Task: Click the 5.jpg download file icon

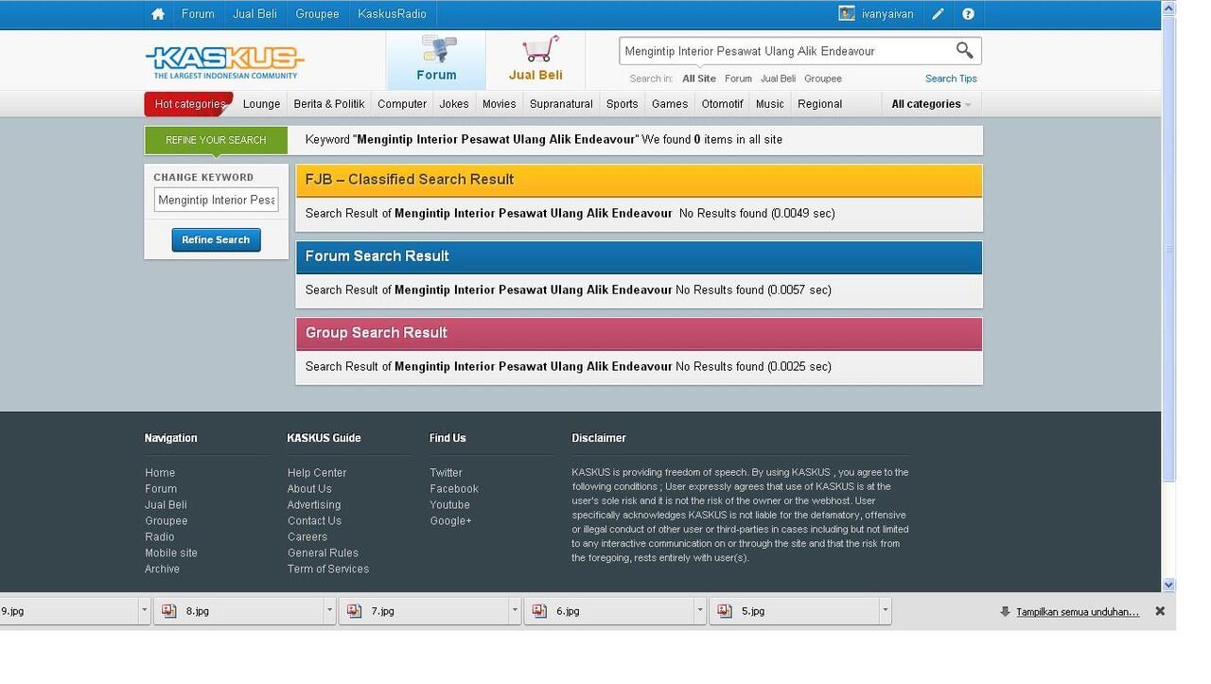Action: coord(726,611)
